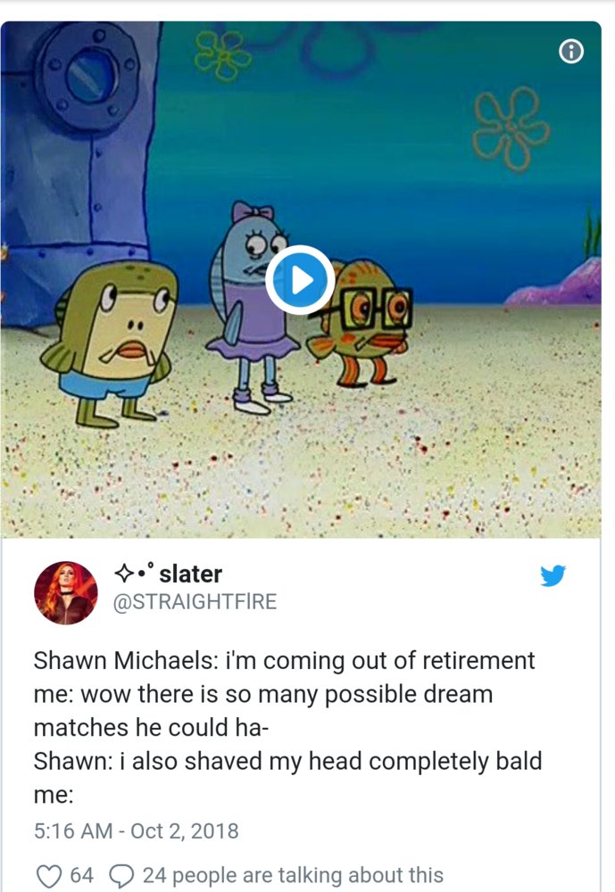Click the glasses-wearing orange fish in the video
The height and width of the screenshot is (892, 615).
click(360, 323)
